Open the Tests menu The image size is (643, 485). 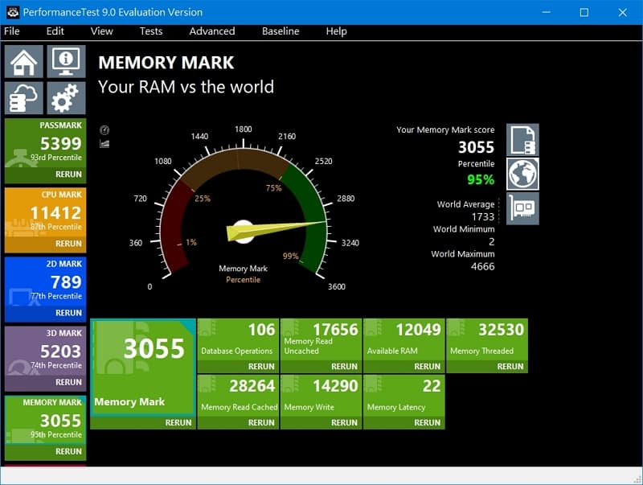(x=151, y=31)
